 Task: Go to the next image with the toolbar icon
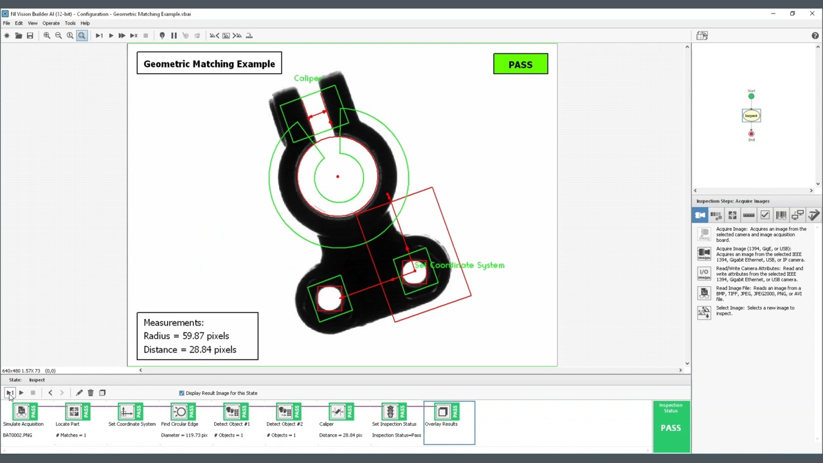click(x=237, y=35)
